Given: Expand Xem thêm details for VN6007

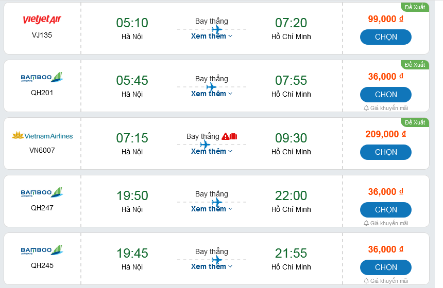Looking at the screenshot, I should coord(212,151).
